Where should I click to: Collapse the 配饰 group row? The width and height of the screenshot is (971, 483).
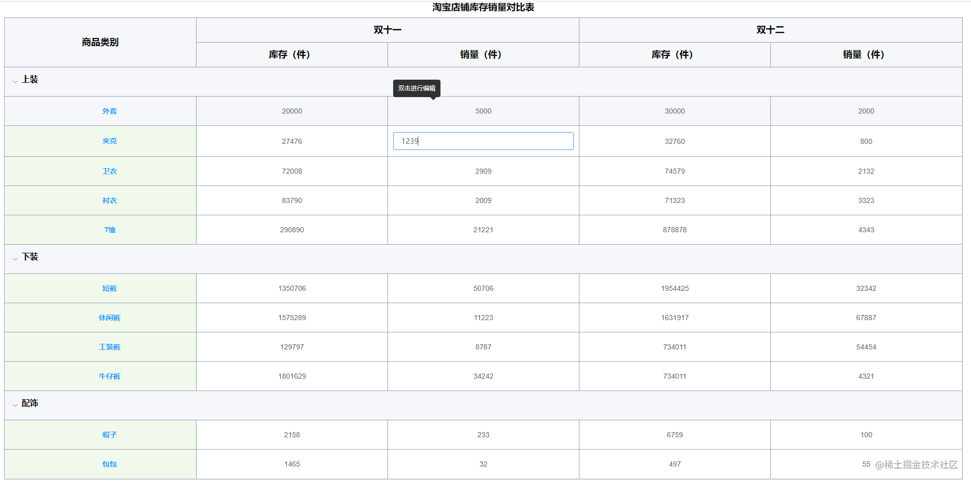click(x=29, y=404)
